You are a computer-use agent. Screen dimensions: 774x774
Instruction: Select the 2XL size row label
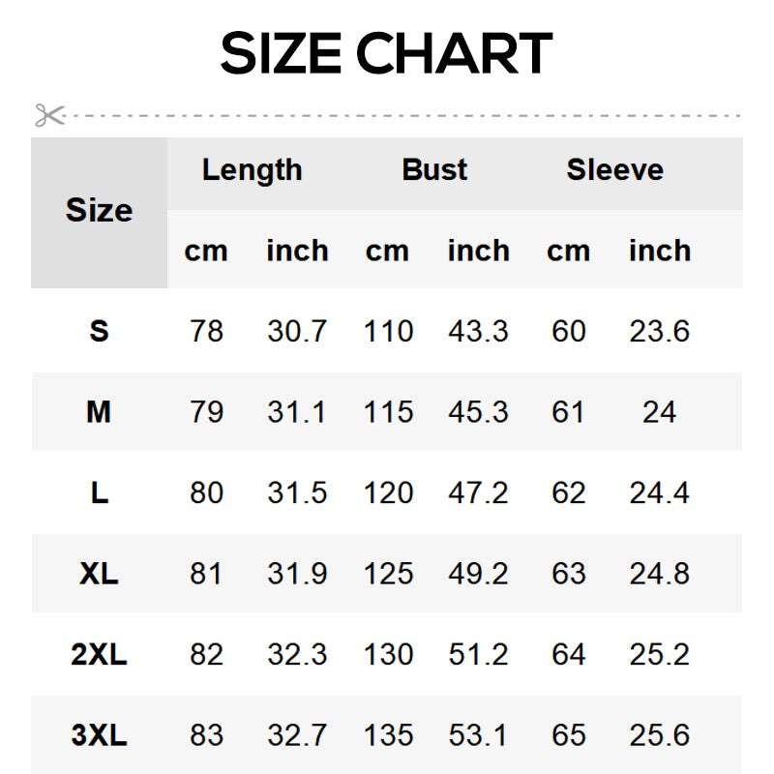pos(99,655)
